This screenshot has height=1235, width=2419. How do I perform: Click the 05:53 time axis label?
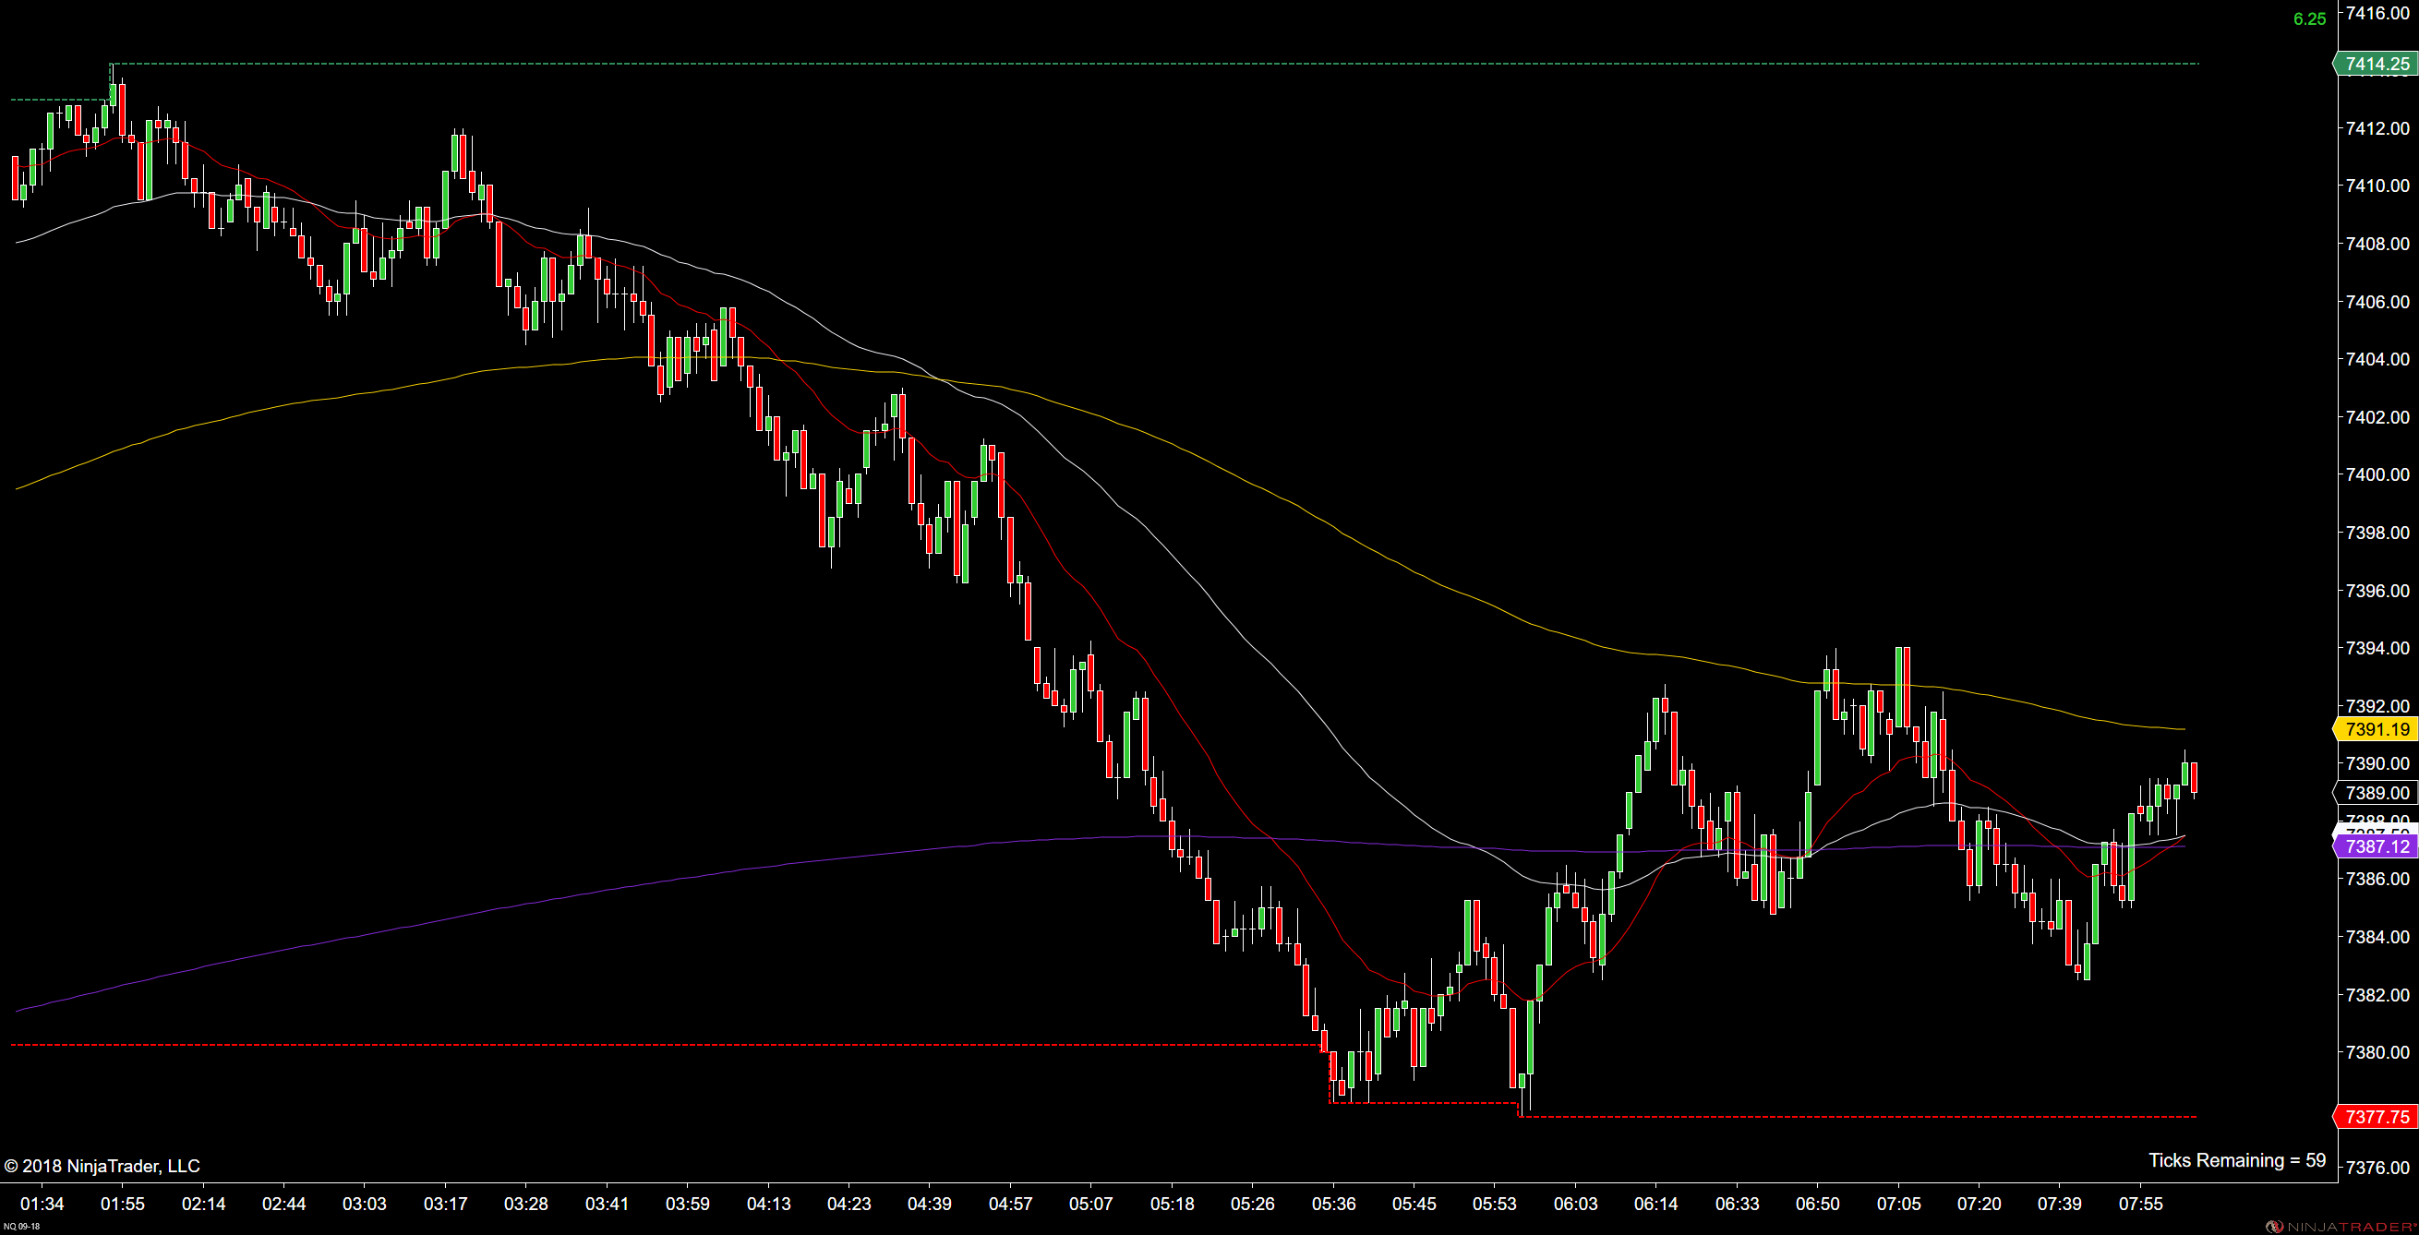click(x=1494, y=1204)
